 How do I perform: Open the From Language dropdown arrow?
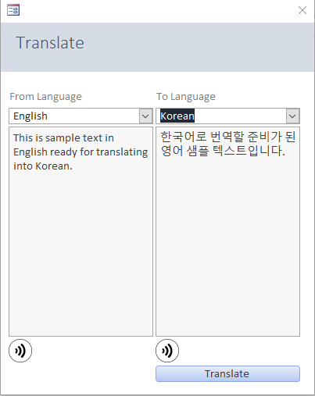145,116
